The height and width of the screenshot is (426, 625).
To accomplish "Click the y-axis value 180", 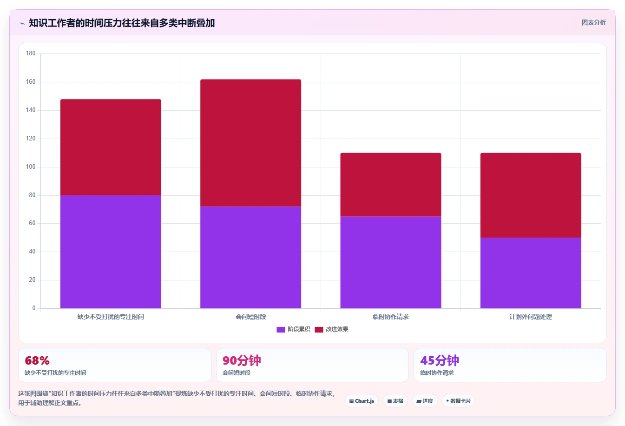I will pyautogui.click(x=31, y=53).
